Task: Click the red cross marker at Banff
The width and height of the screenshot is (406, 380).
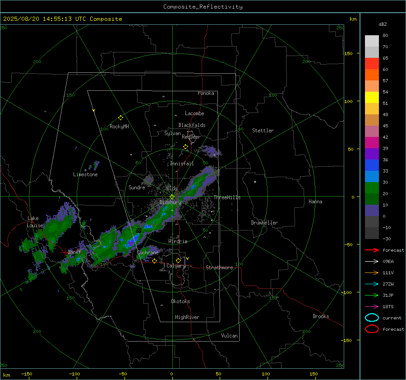Action: click(x=65, y=252)
